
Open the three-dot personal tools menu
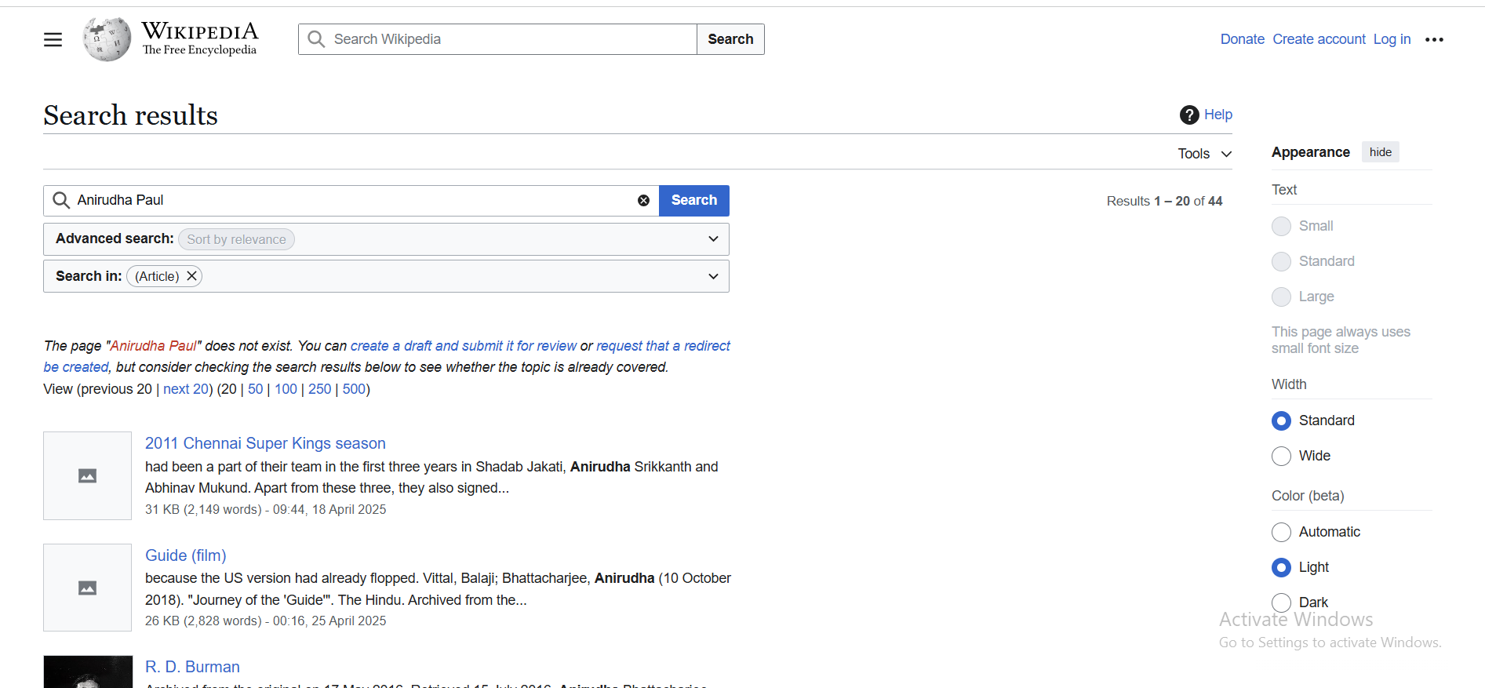pyautogui.click(x=1434, y=39)
